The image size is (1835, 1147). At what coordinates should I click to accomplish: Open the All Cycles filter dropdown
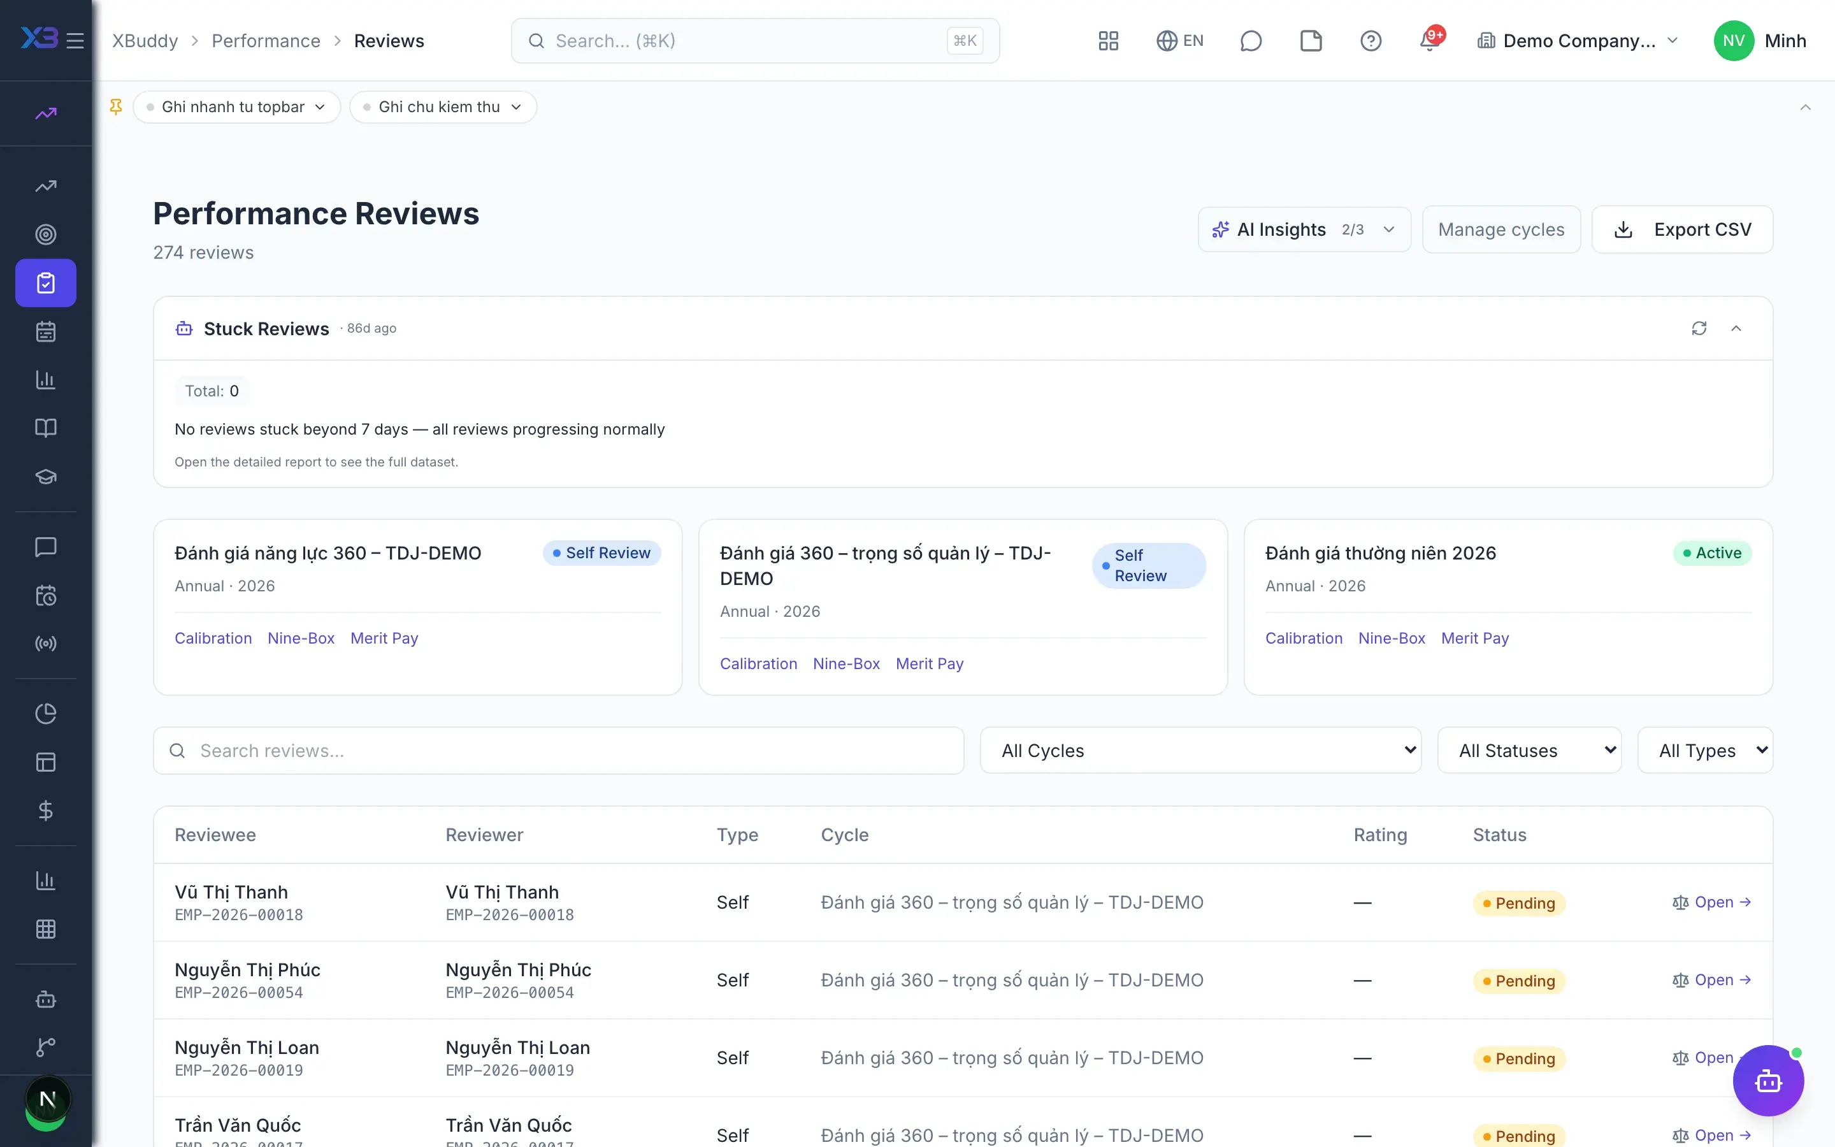click(1200, 750)
